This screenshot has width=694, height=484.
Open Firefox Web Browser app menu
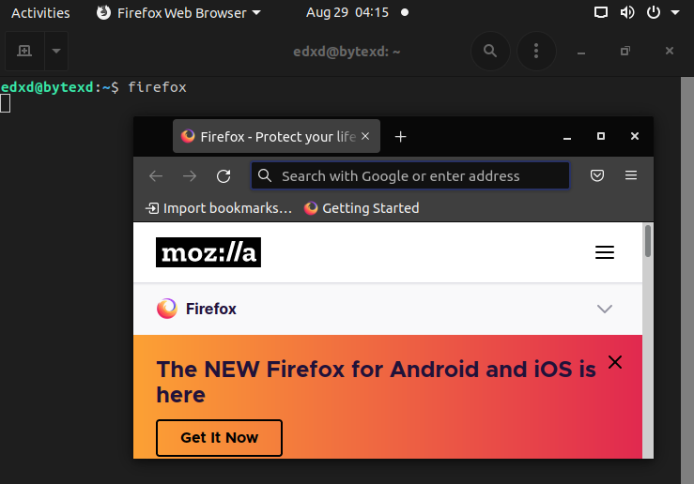pyautogui.click(x=179, y=13)
